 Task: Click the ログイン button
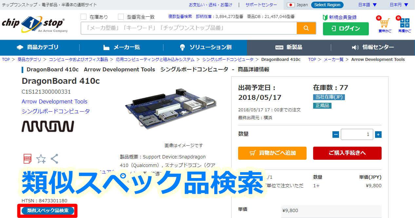pyautogui.click(x=346, y=29)
